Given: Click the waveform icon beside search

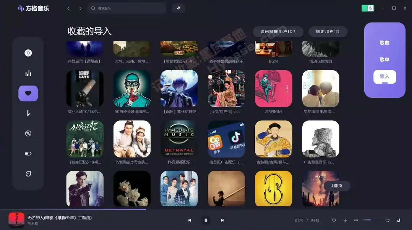Looking at the screenshot, I should coord(178,8).
